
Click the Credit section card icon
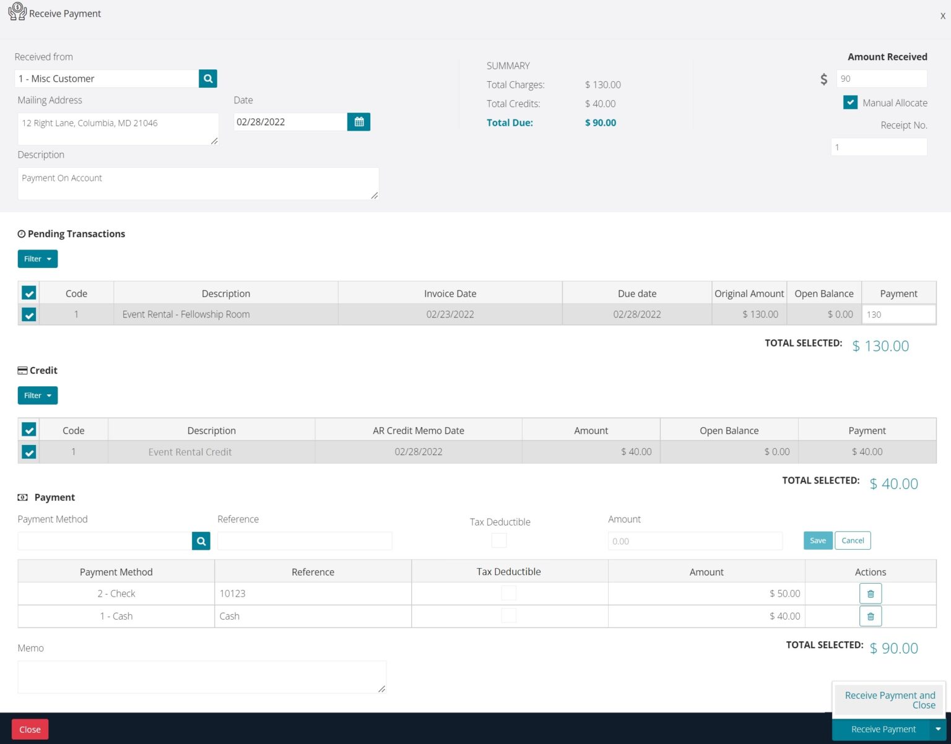(x=22, y=370)
